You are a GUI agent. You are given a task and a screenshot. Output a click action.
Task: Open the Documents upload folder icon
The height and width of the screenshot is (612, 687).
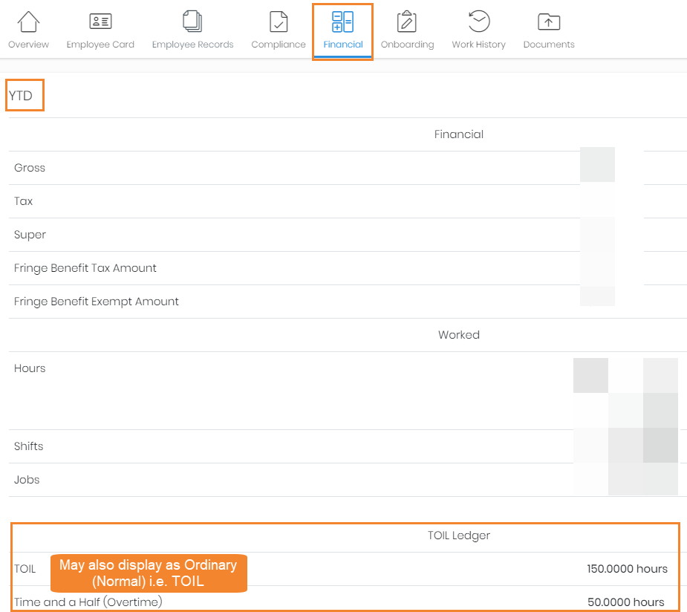[549, 22]
